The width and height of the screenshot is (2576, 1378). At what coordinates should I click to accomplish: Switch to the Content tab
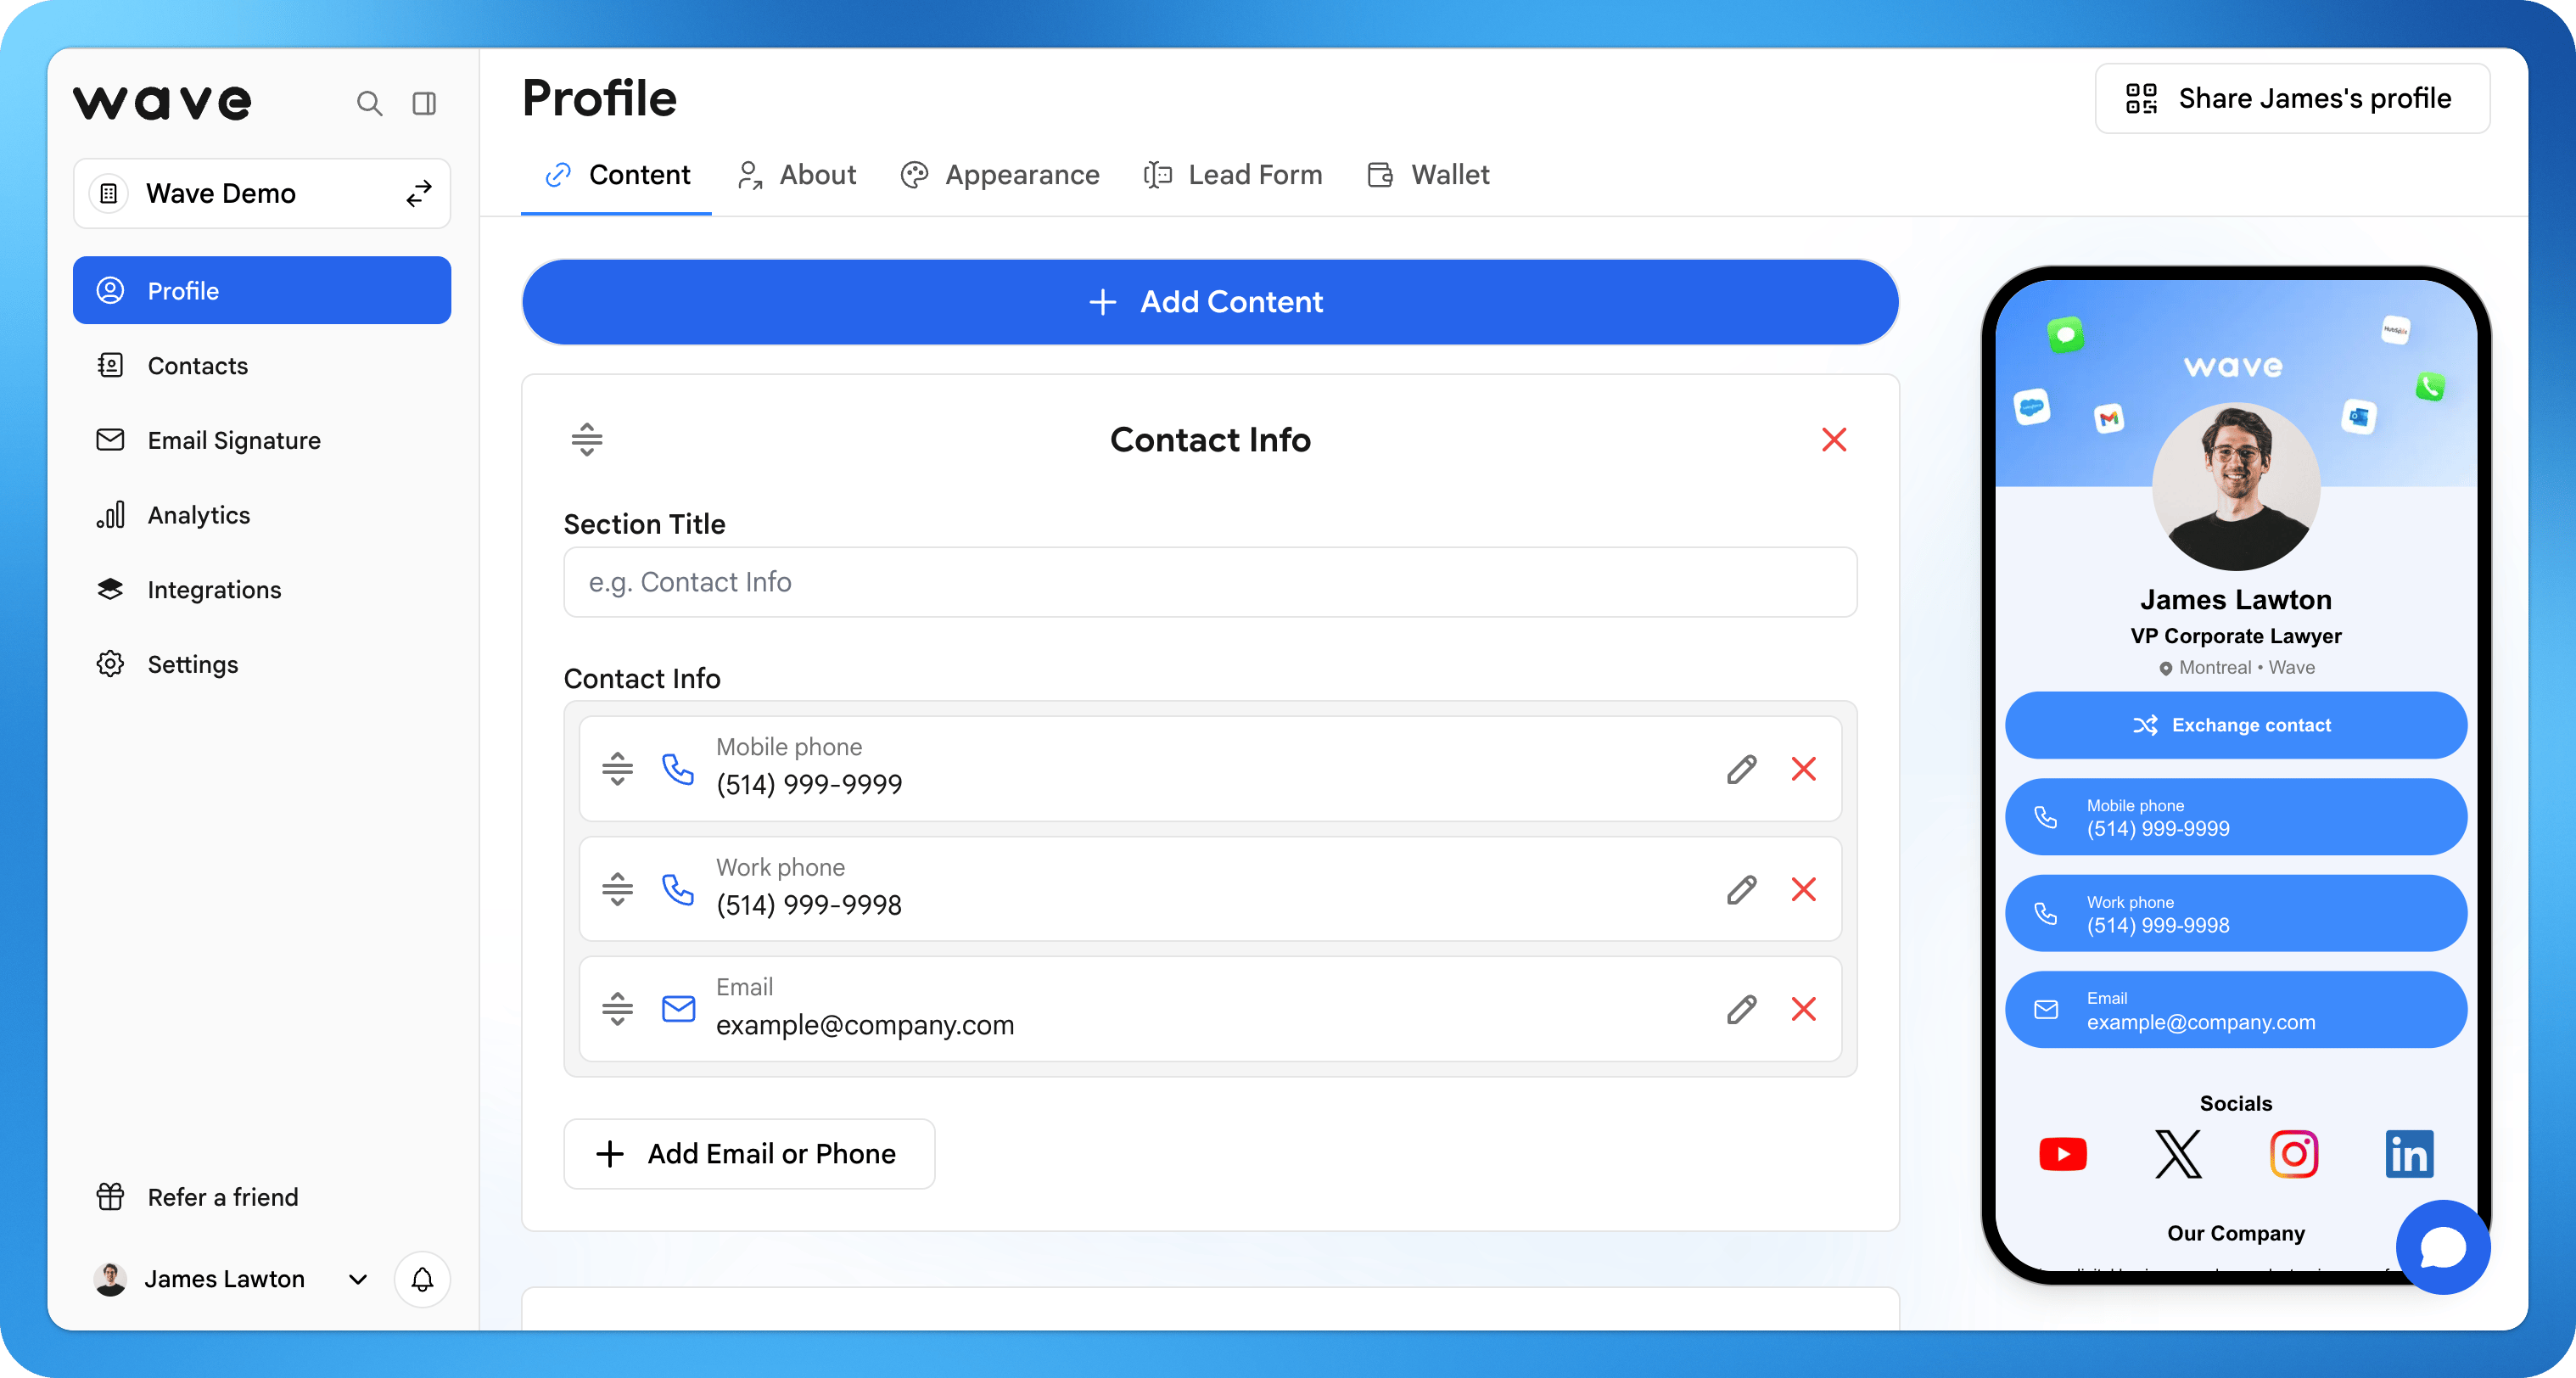(616, 175)
